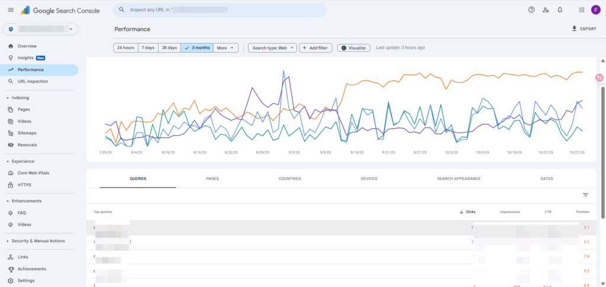Image resolution: width=606 pixels, height=287 pixels.
Task: Open the More date range dropdown
Action: tap(225, 48)
